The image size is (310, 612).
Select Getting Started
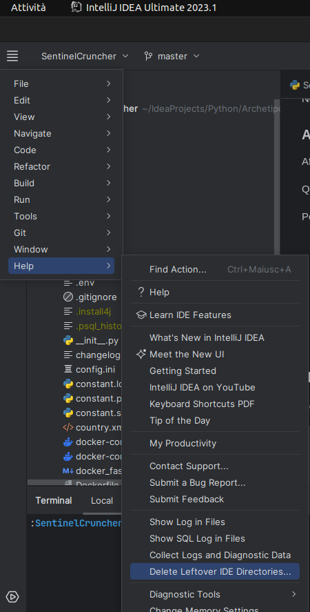click(215, 371)
